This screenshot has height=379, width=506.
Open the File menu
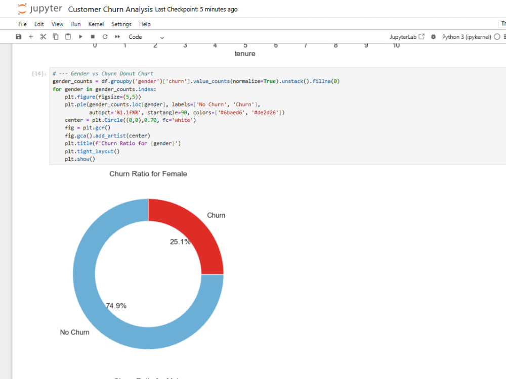point(22,24)
